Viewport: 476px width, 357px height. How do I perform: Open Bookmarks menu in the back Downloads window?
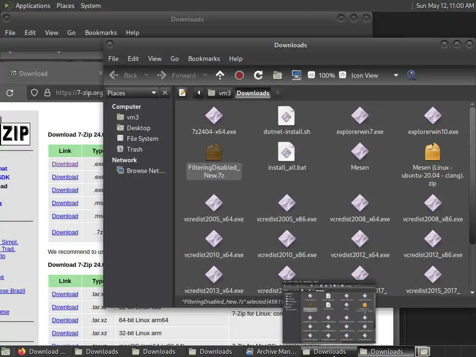point(101,33)
